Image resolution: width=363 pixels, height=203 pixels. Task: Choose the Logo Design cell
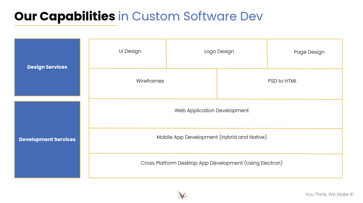point(219,52)
